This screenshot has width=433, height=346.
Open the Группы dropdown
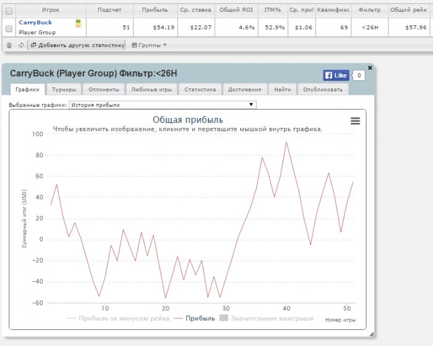click(149, 45)
